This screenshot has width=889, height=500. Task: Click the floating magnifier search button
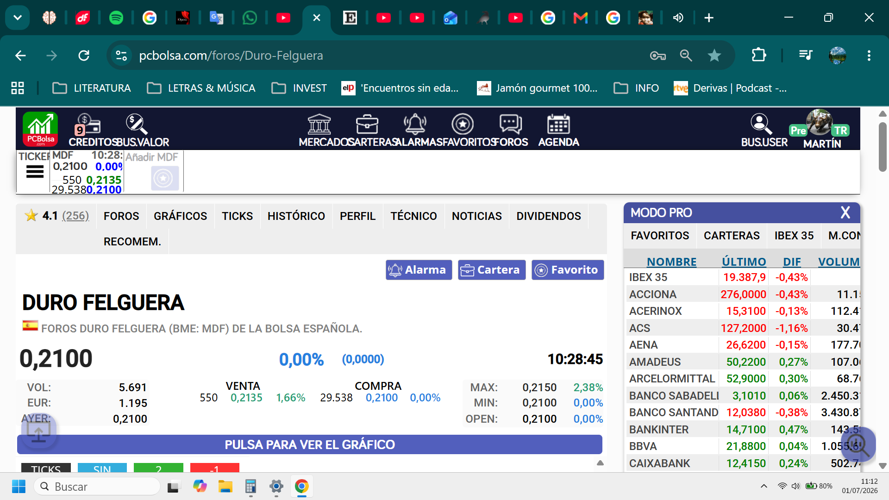click(858, 444)
